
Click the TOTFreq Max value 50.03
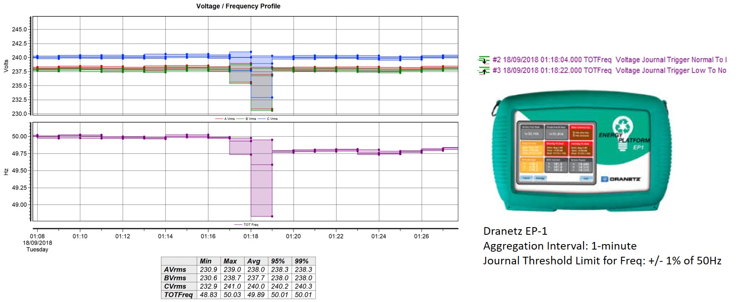point(232,295)
